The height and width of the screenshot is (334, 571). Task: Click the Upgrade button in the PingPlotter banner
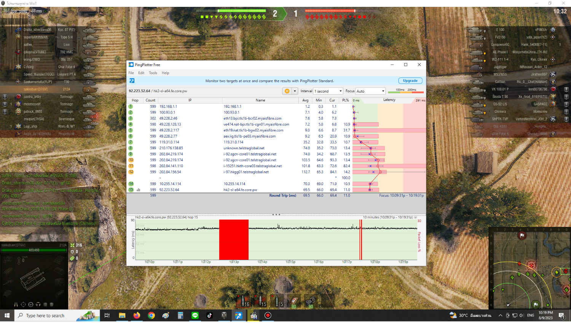(410, 81)
